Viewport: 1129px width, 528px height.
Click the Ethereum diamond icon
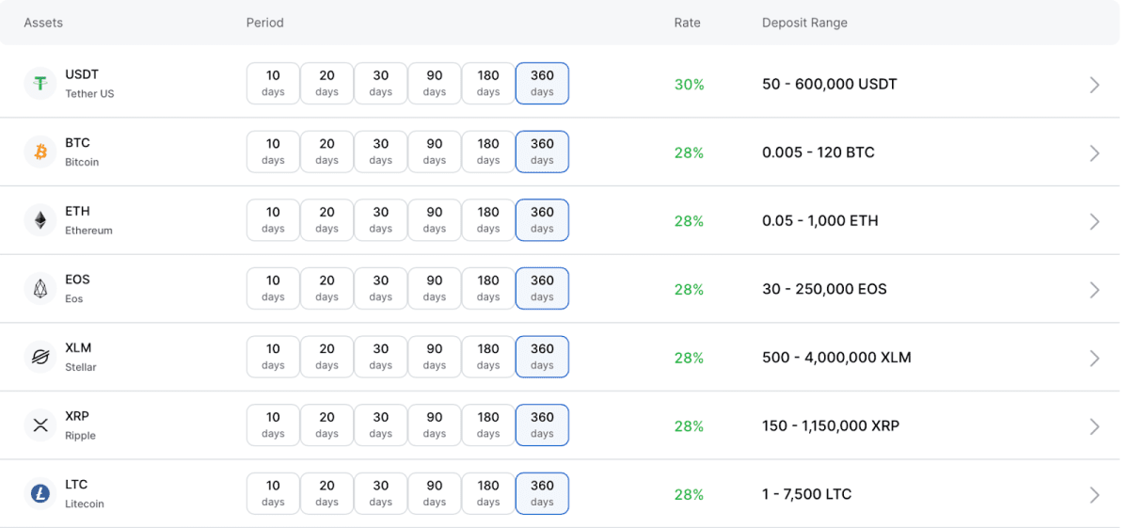point(40,220)
